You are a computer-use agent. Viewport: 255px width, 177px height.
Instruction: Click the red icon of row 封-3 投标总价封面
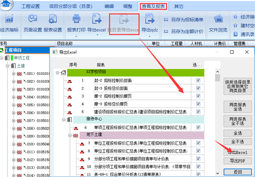(70, 89)
